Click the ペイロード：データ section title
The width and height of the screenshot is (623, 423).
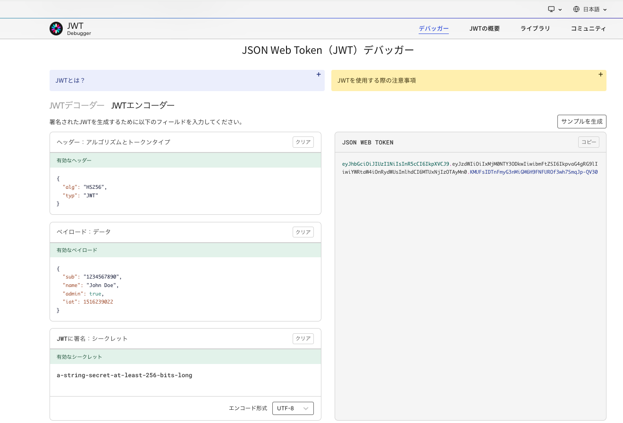(x=84, y=232)
